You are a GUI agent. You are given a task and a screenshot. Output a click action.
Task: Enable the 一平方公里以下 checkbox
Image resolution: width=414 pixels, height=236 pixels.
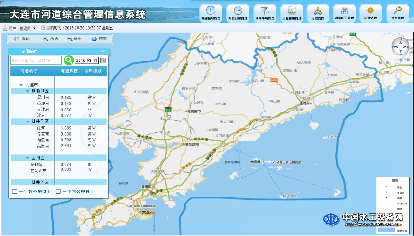click(14, 191)
